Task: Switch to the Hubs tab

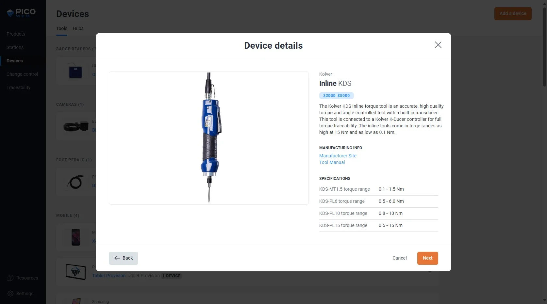Action: (x=78, y=28)
